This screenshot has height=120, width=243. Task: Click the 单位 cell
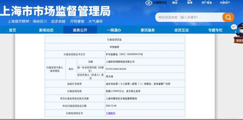tap(72, 69)
